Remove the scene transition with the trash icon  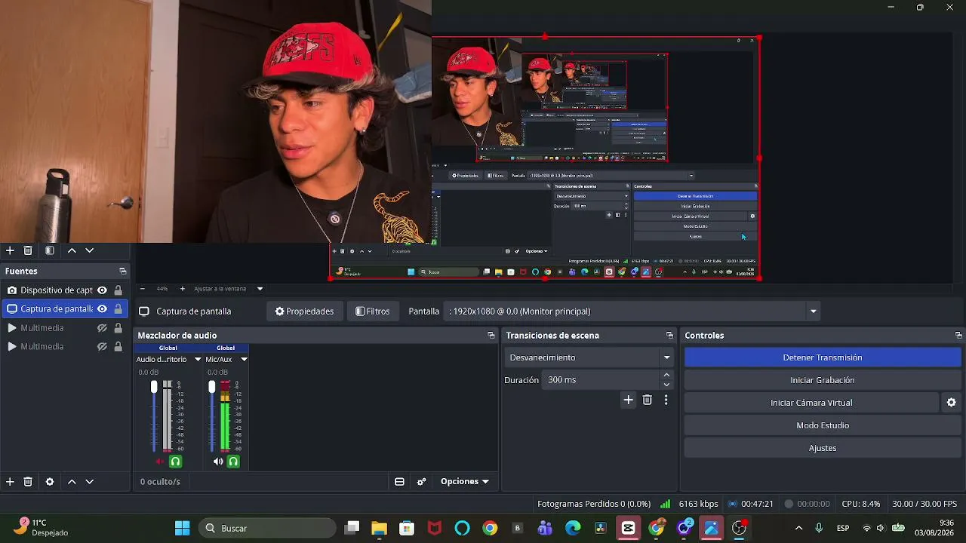tap(648, 400)
